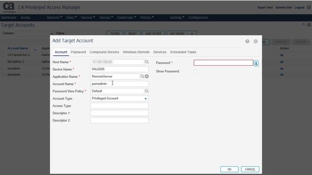Image resolution: width=312 pixels, height=175 pixels.
Task: Collapse the Target Accounts filter panel
Action: click(x=303, y=25)
